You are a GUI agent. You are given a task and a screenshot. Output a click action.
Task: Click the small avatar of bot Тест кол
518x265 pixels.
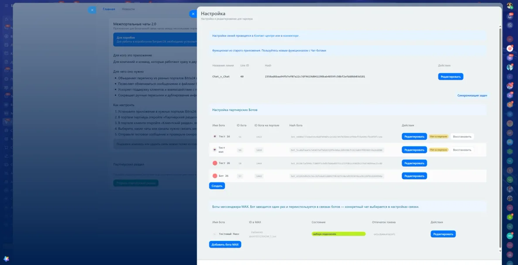tap(215, 150)
